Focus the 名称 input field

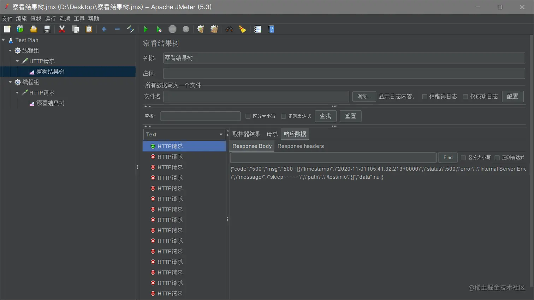pyautogui.click(x=344, y=58)
